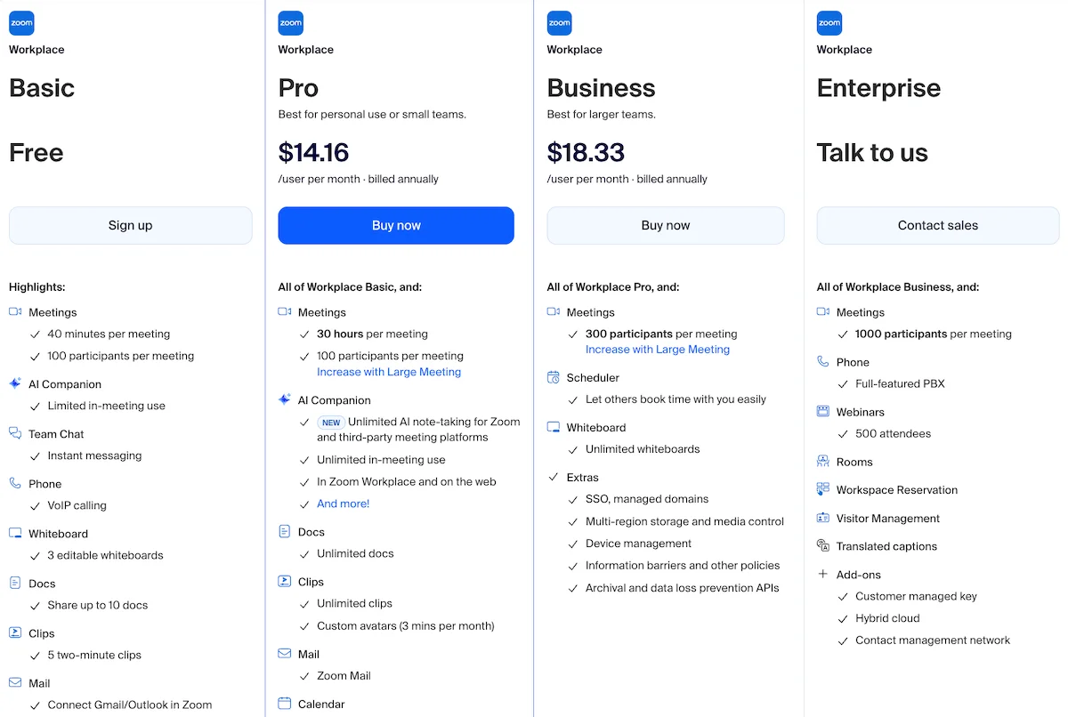Click the Rooms icon in the Enterprise column
This screenshot has height=717, width=1068.
click(822, 461)
